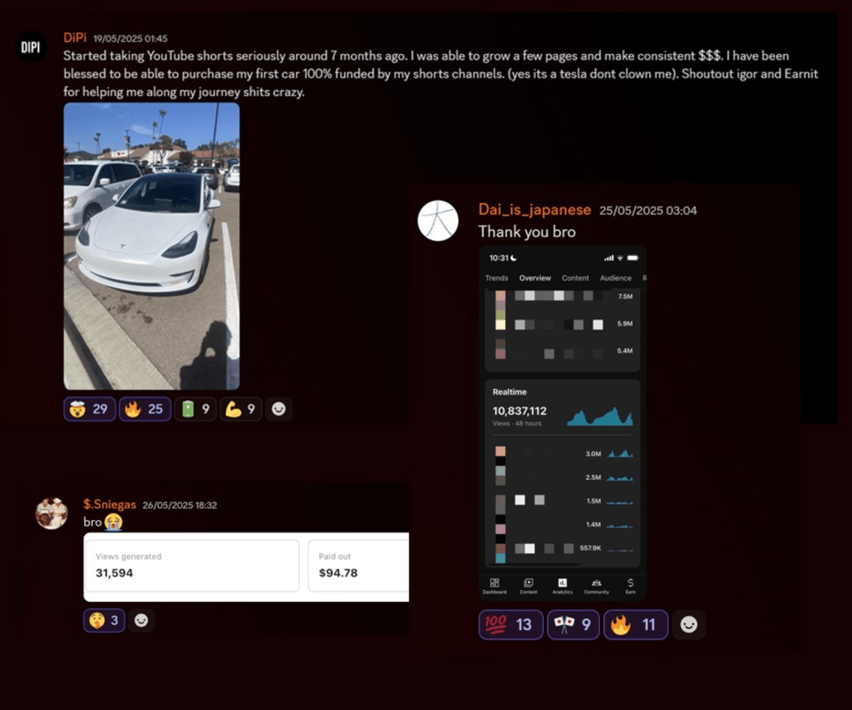Click the 7.5M value

pyautogui.click(x=625, y=297)
